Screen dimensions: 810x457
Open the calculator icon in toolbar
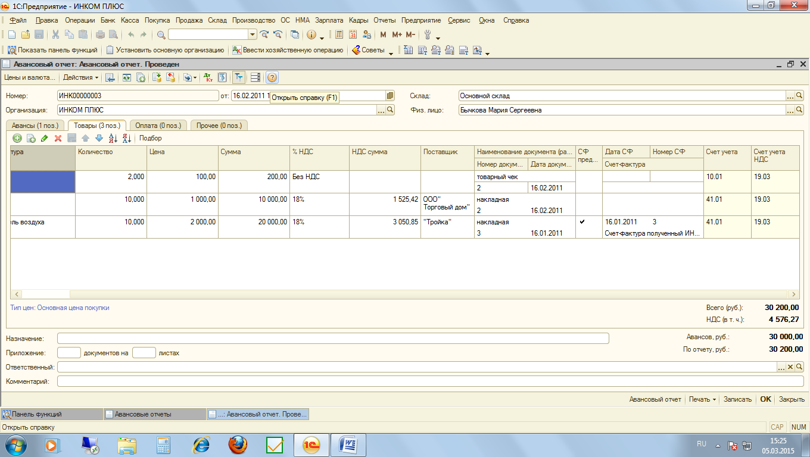(x=339, y=35)
